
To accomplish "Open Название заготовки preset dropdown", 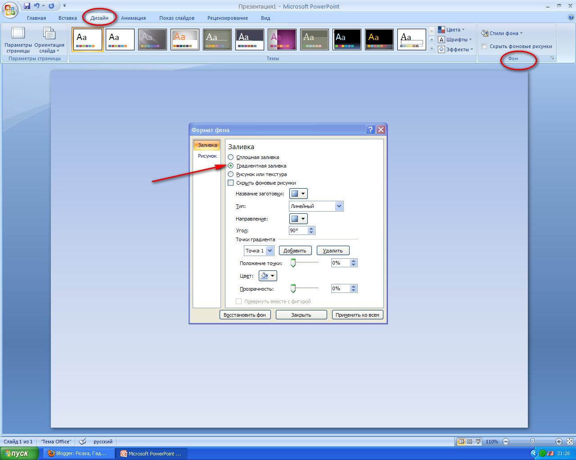I will (298, 194).
